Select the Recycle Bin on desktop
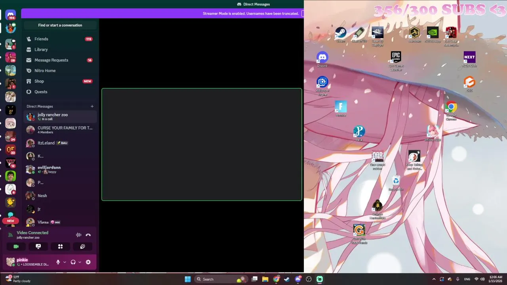The height and width of the screenshot is (285, 507). [x=396, y=183]
